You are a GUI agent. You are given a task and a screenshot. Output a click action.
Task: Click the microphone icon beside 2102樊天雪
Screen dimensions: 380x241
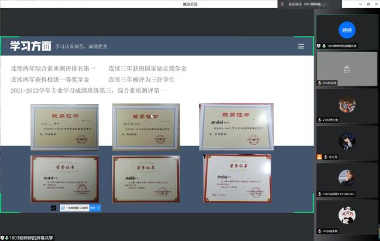320,120
